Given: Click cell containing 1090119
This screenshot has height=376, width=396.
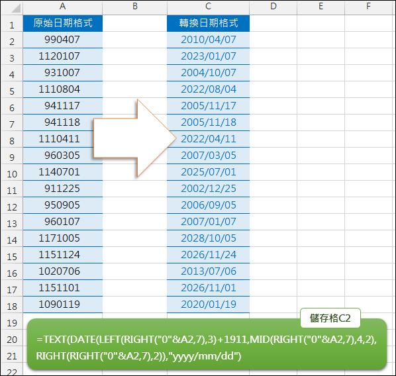Looking at the screenshot, I should (63, 305).
